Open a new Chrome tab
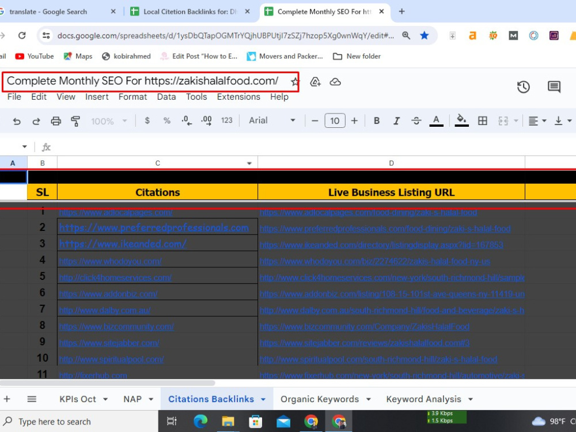576x432 pixels. 401,12
